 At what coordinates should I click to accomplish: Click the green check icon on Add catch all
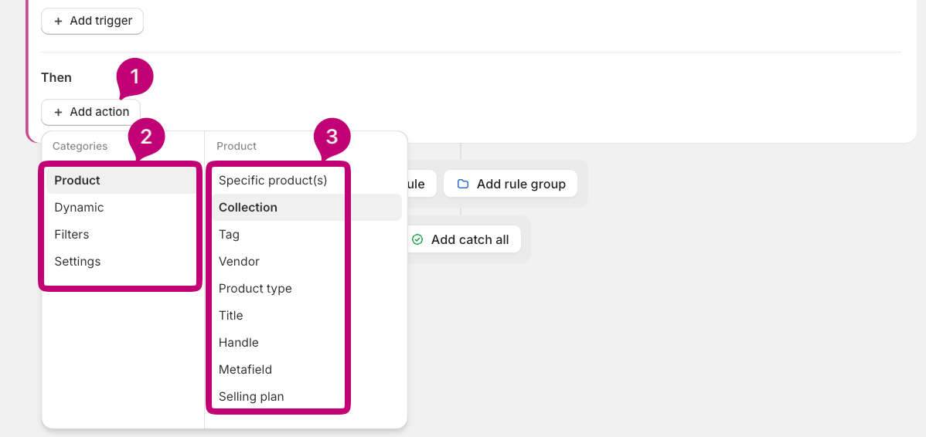coord(417,239)
